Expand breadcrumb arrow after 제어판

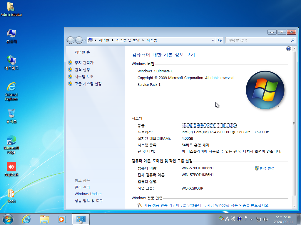click(x=113, y=40)
